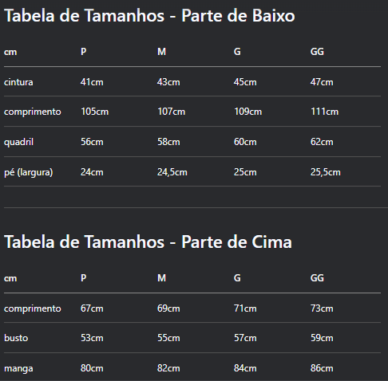Click the GG column header in bottom-part table
This screenshot has height=381, width=388.
(317, 52)
